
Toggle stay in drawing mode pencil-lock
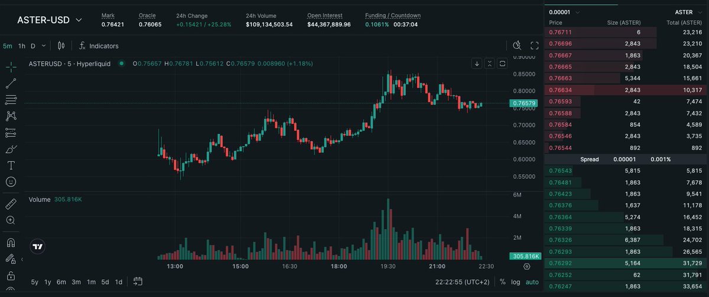(11, 259)
